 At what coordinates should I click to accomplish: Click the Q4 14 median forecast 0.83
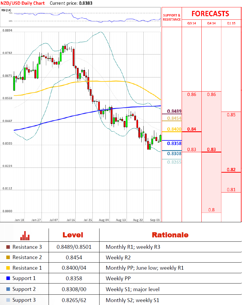click(x=211, y=149)
